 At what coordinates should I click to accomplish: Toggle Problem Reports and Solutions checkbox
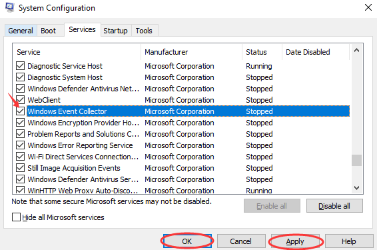click(20, 133)
